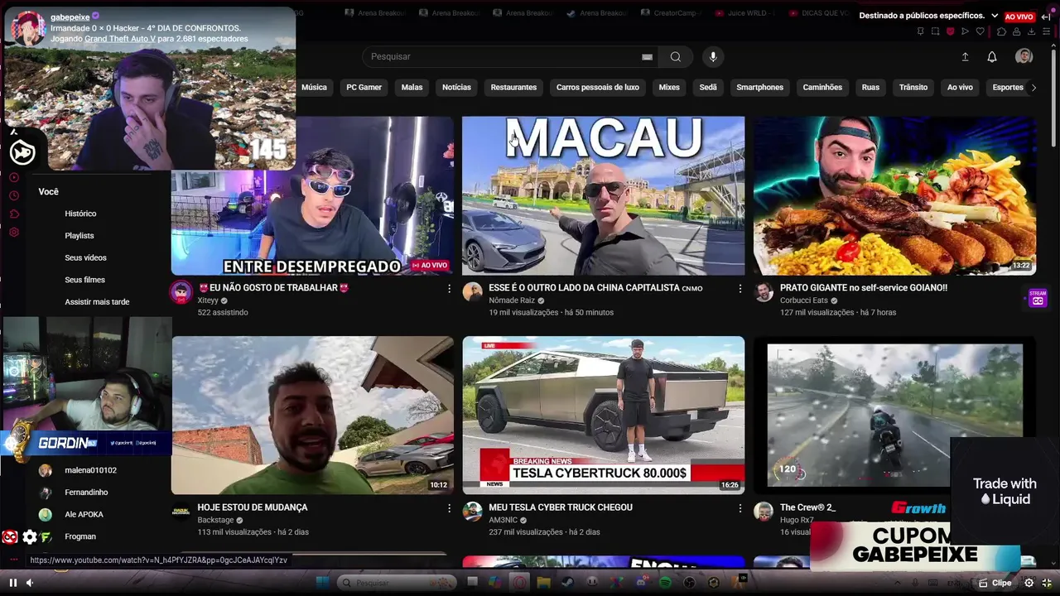Collapse the chat panel arrow at top-right

(1047, 16)
